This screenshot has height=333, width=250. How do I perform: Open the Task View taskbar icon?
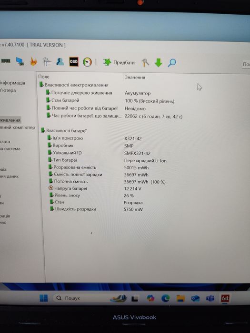coord(135,299)
